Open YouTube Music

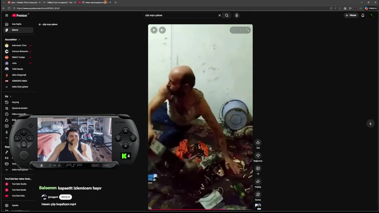click(x=18, y=190)
